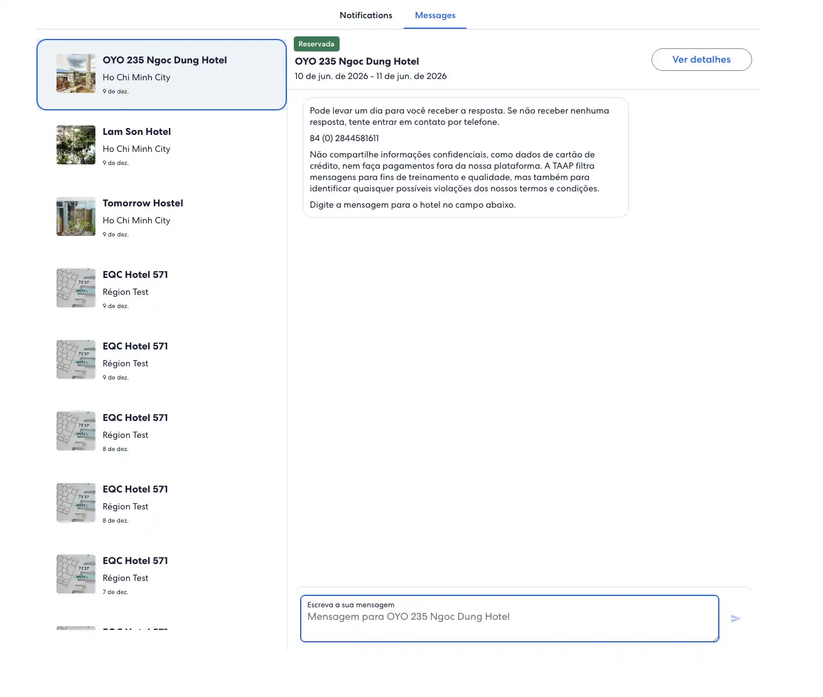Click the OYO 235 Ngoc Dung Hotel header title
Viewport: 823px width, 697px height.
click(357, 61)
